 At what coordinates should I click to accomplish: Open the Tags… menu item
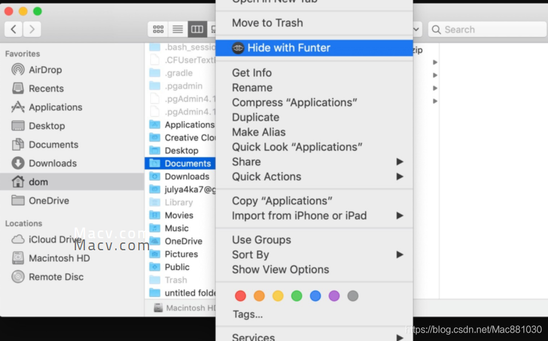click(x=314, y=315)
